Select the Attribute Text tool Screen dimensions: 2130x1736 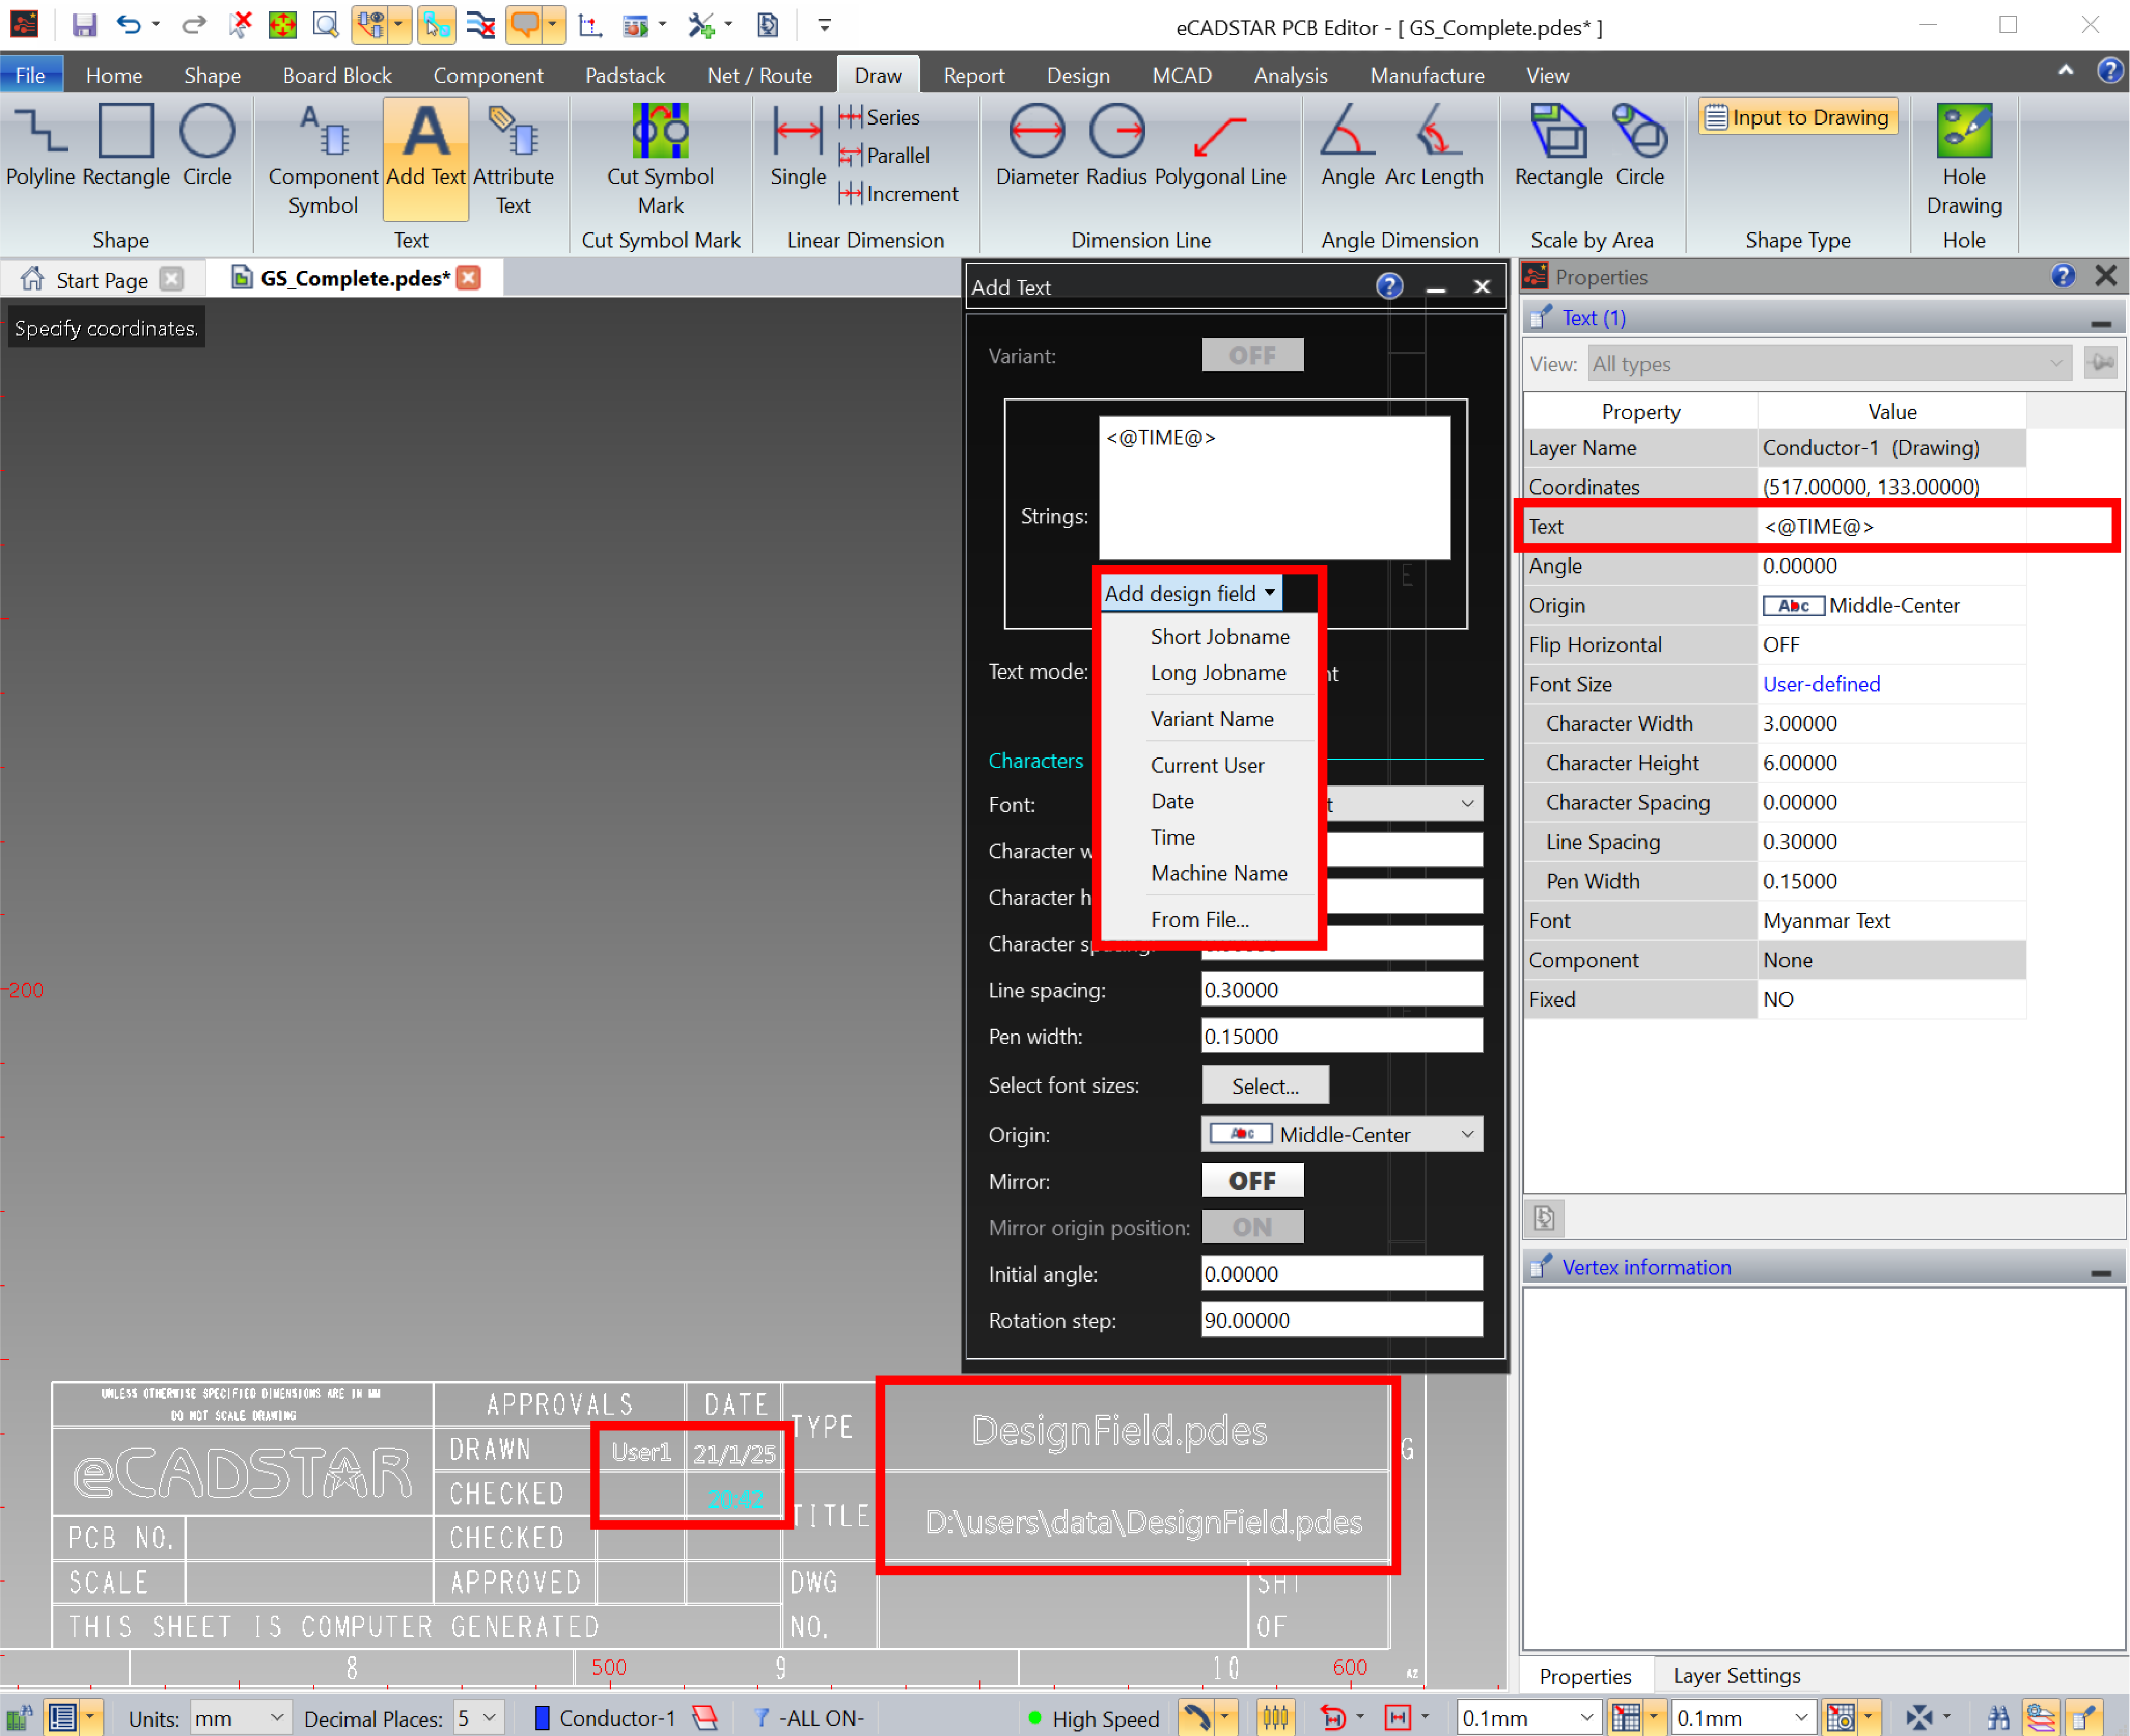(513, 160)
